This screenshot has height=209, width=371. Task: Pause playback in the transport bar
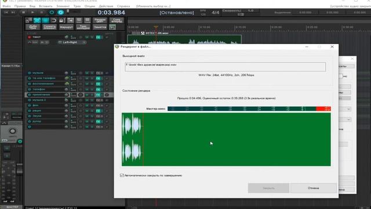tap(42, 12)
